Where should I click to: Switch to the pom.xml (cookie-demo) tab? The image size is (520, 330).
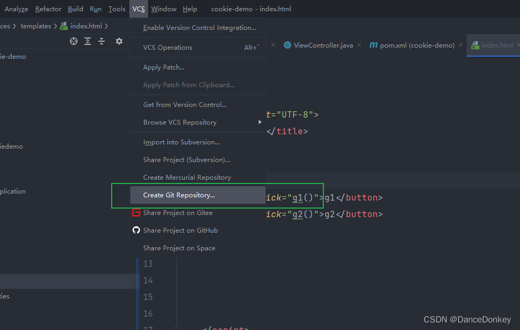click(417, 45)
